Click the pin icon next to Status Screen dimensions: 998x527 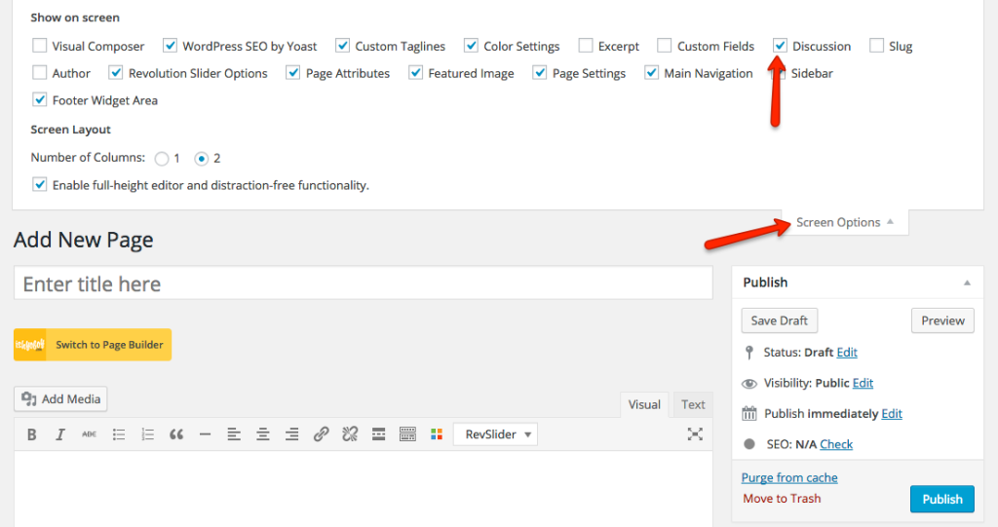coord(749,353)
